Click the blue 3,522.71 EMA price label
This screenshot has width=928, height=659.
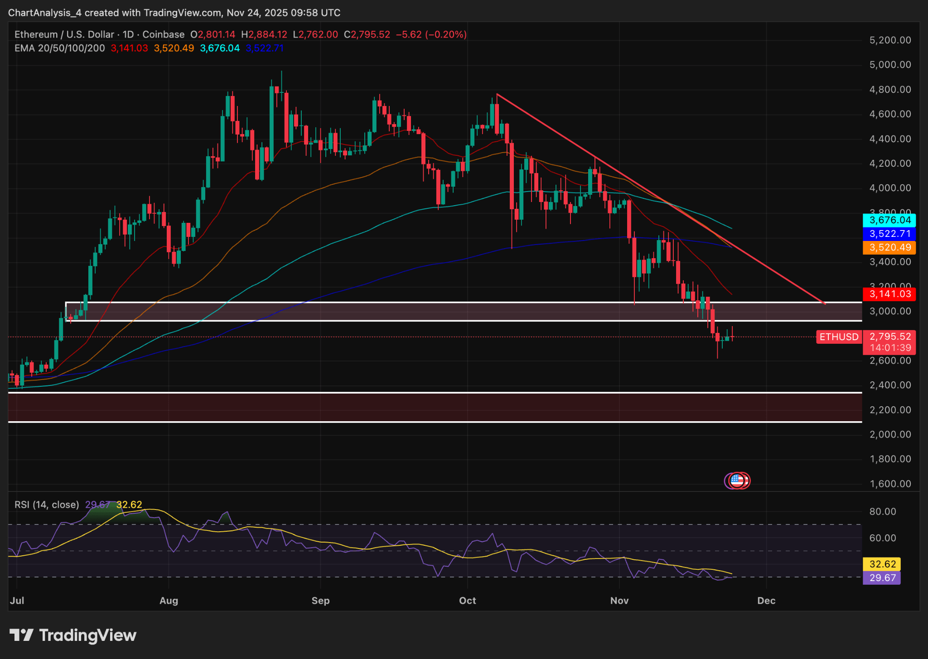click(889, 234)
